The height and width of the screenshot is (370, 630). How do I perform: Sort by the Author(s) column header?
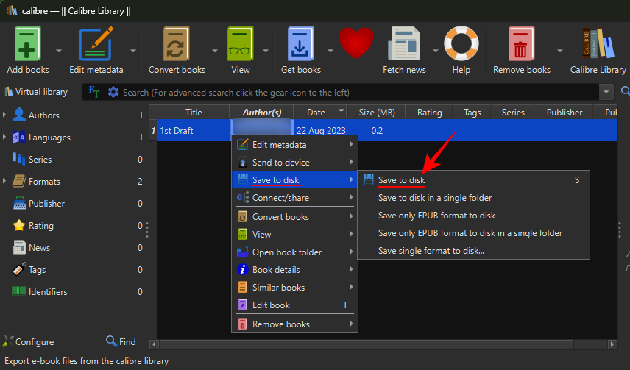point(261,112)
